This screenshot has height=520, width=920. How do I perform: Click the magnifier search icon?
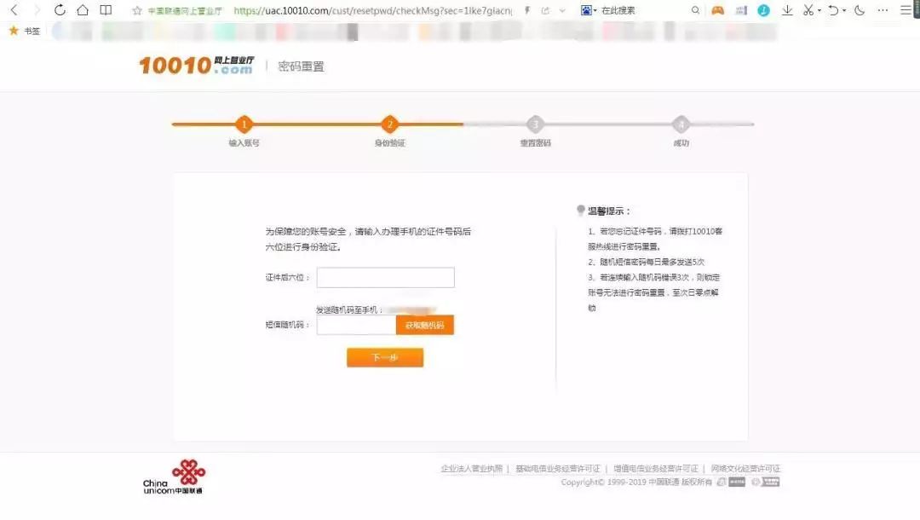[x=695, y=10]
